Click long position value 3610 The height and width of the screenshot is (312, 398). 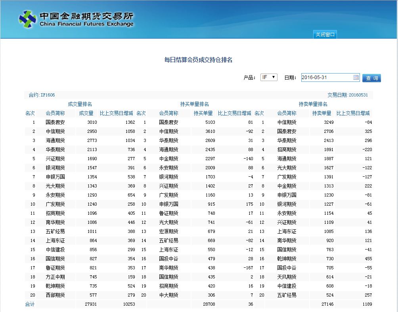pyautogui.click(x=210, y=131)
